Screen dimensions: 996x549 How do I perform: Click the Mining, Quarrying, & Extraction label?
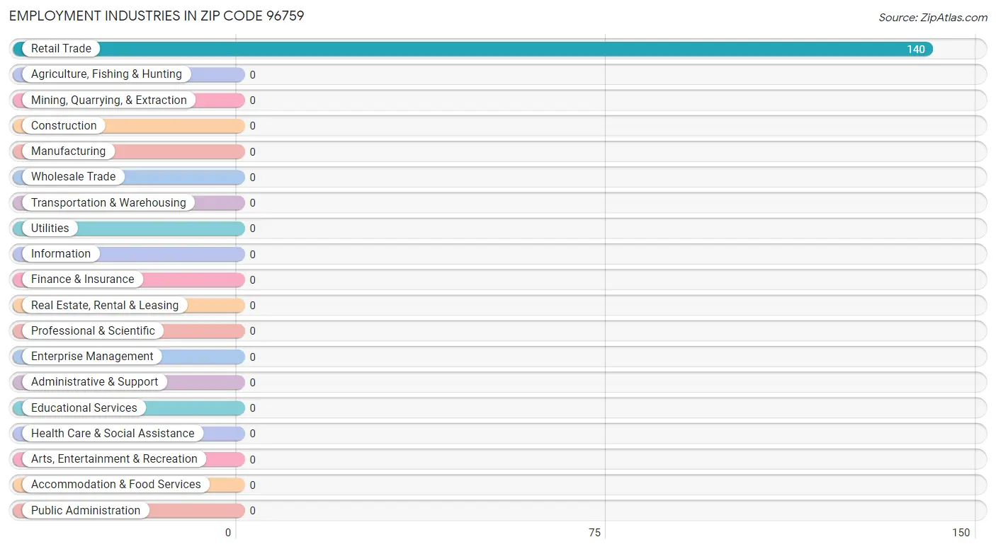109,100
